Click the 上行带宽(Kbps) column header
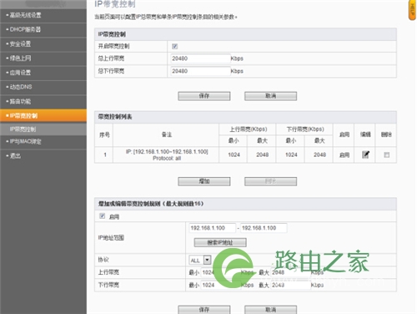 249,129
